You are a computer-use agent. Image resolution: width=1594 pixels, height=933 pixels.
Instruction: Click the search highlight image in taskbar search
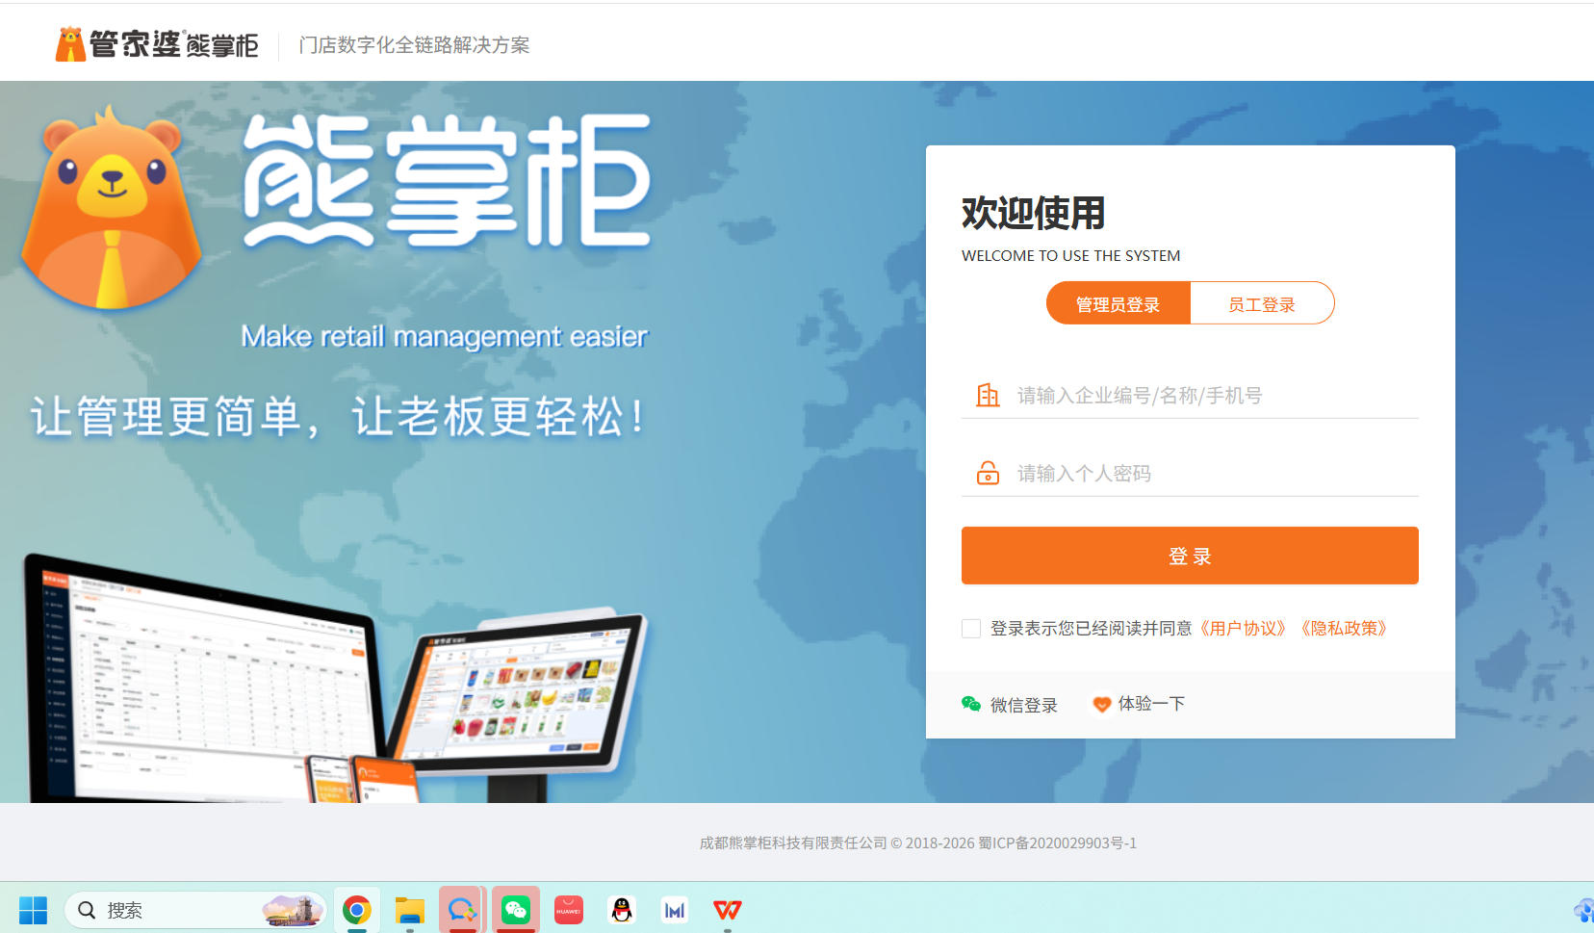pyautogui.click(x=293, y=910)
